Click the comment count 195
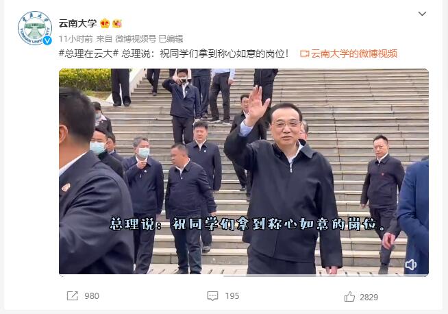This screenshot has height=314, width=448. (232, 296)
